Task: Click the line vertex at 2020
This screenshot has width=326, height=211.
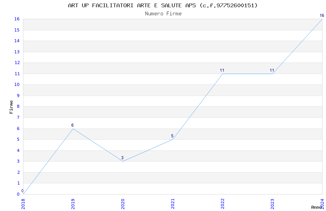Action: (123, 161)
